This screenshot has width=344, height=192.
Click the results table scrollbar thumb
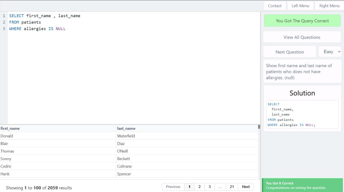pyautogui.click(x=259, y=126)
